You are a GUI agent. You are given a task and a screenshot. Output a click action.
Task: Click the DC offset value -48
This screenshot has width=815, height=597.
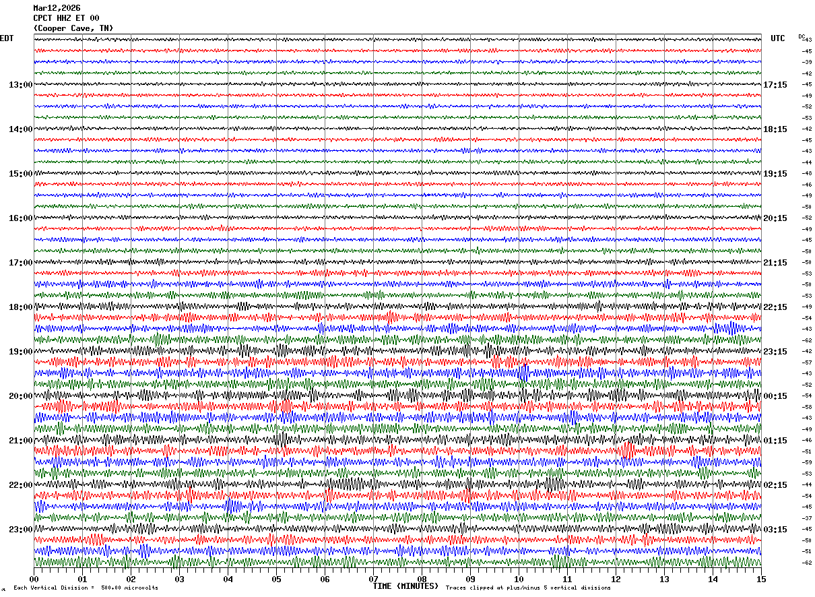pos(806,173)
